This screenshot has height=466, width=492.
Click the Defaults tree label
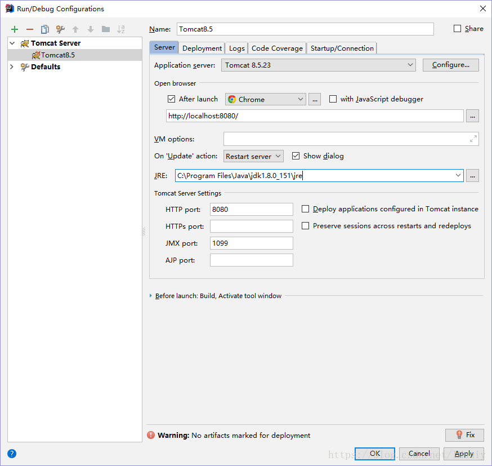pyautogui.click(x=46, y=66)
